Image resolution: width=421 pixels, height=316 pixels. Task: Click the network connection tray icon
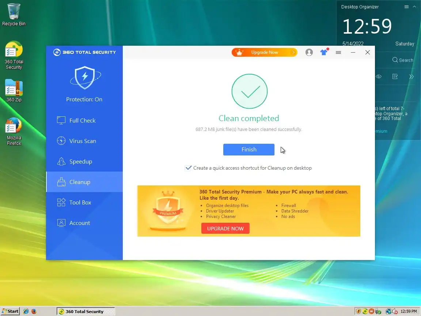click(x=388, y=312)
